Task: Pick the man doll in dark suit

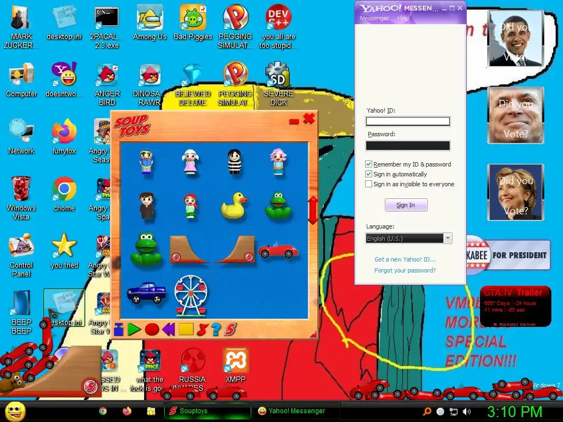Action: tap(147, 206)
